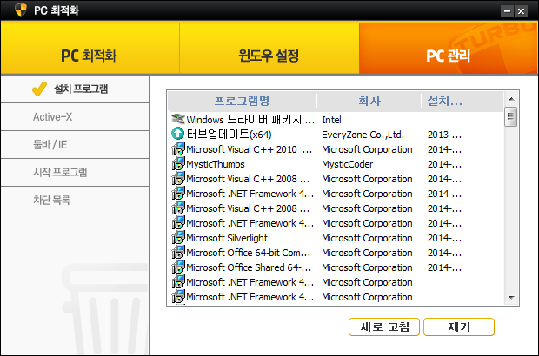This screenshot has height=356, width=539.
Task: Select the Windows 드라이버 패키지 row text
Action: 250,120
